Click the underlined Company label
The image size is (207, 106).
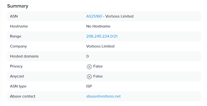18,47
